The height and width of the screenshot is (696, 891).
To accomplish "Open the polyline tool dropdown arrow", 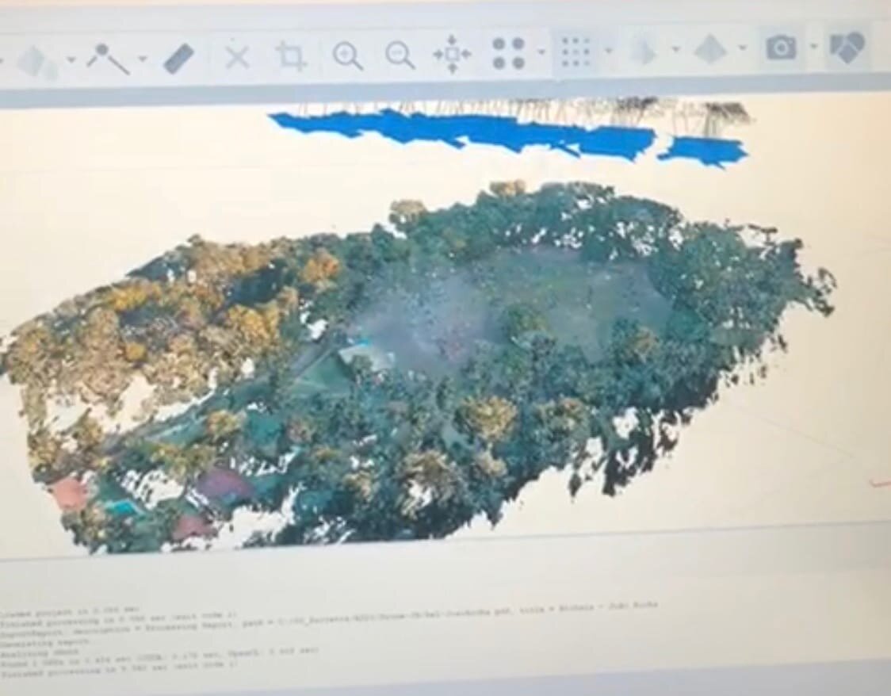I will click(x=143, y=59).
